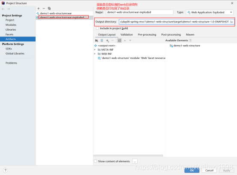Viewport: 237px width, 175px height.
Task: Open the Pre-processing tab
Action: [147, 34]
